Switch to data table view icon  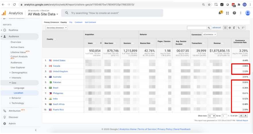pos(225,28)
